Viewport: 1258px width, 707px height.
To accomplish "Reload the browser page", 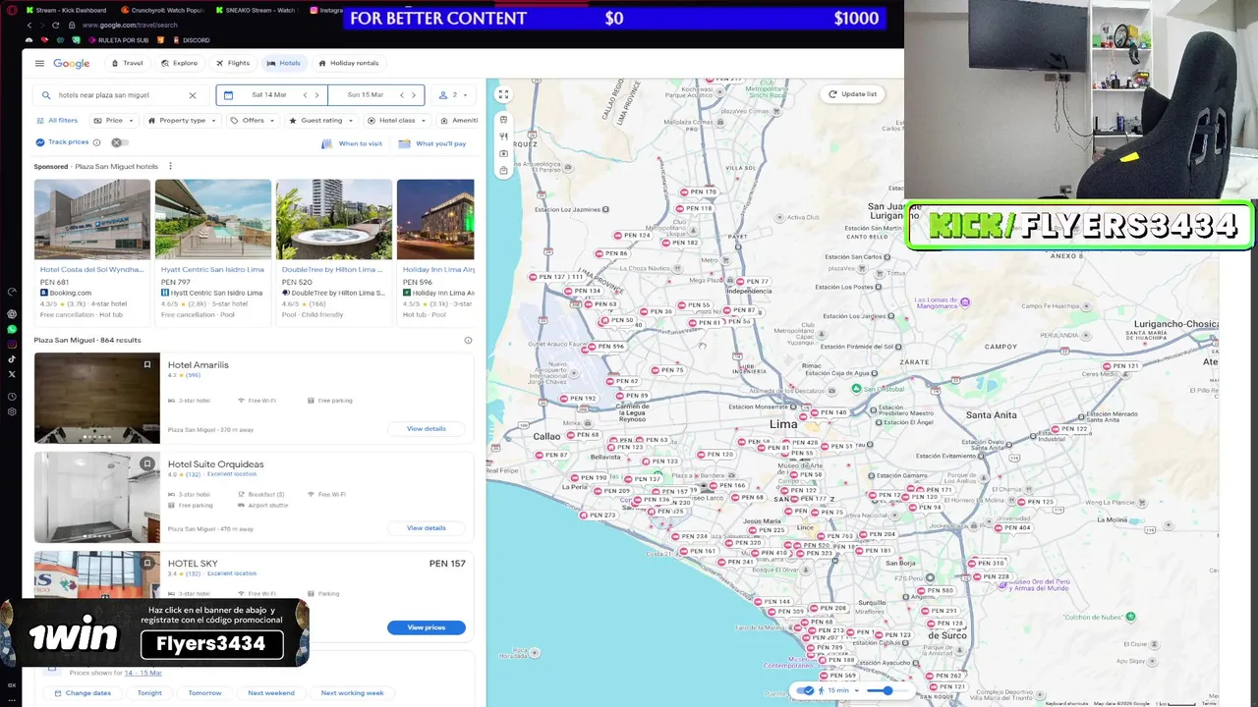I will 55,25.
